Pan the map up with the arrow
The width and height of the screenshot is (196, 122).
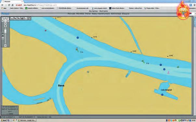pos(5,18)
